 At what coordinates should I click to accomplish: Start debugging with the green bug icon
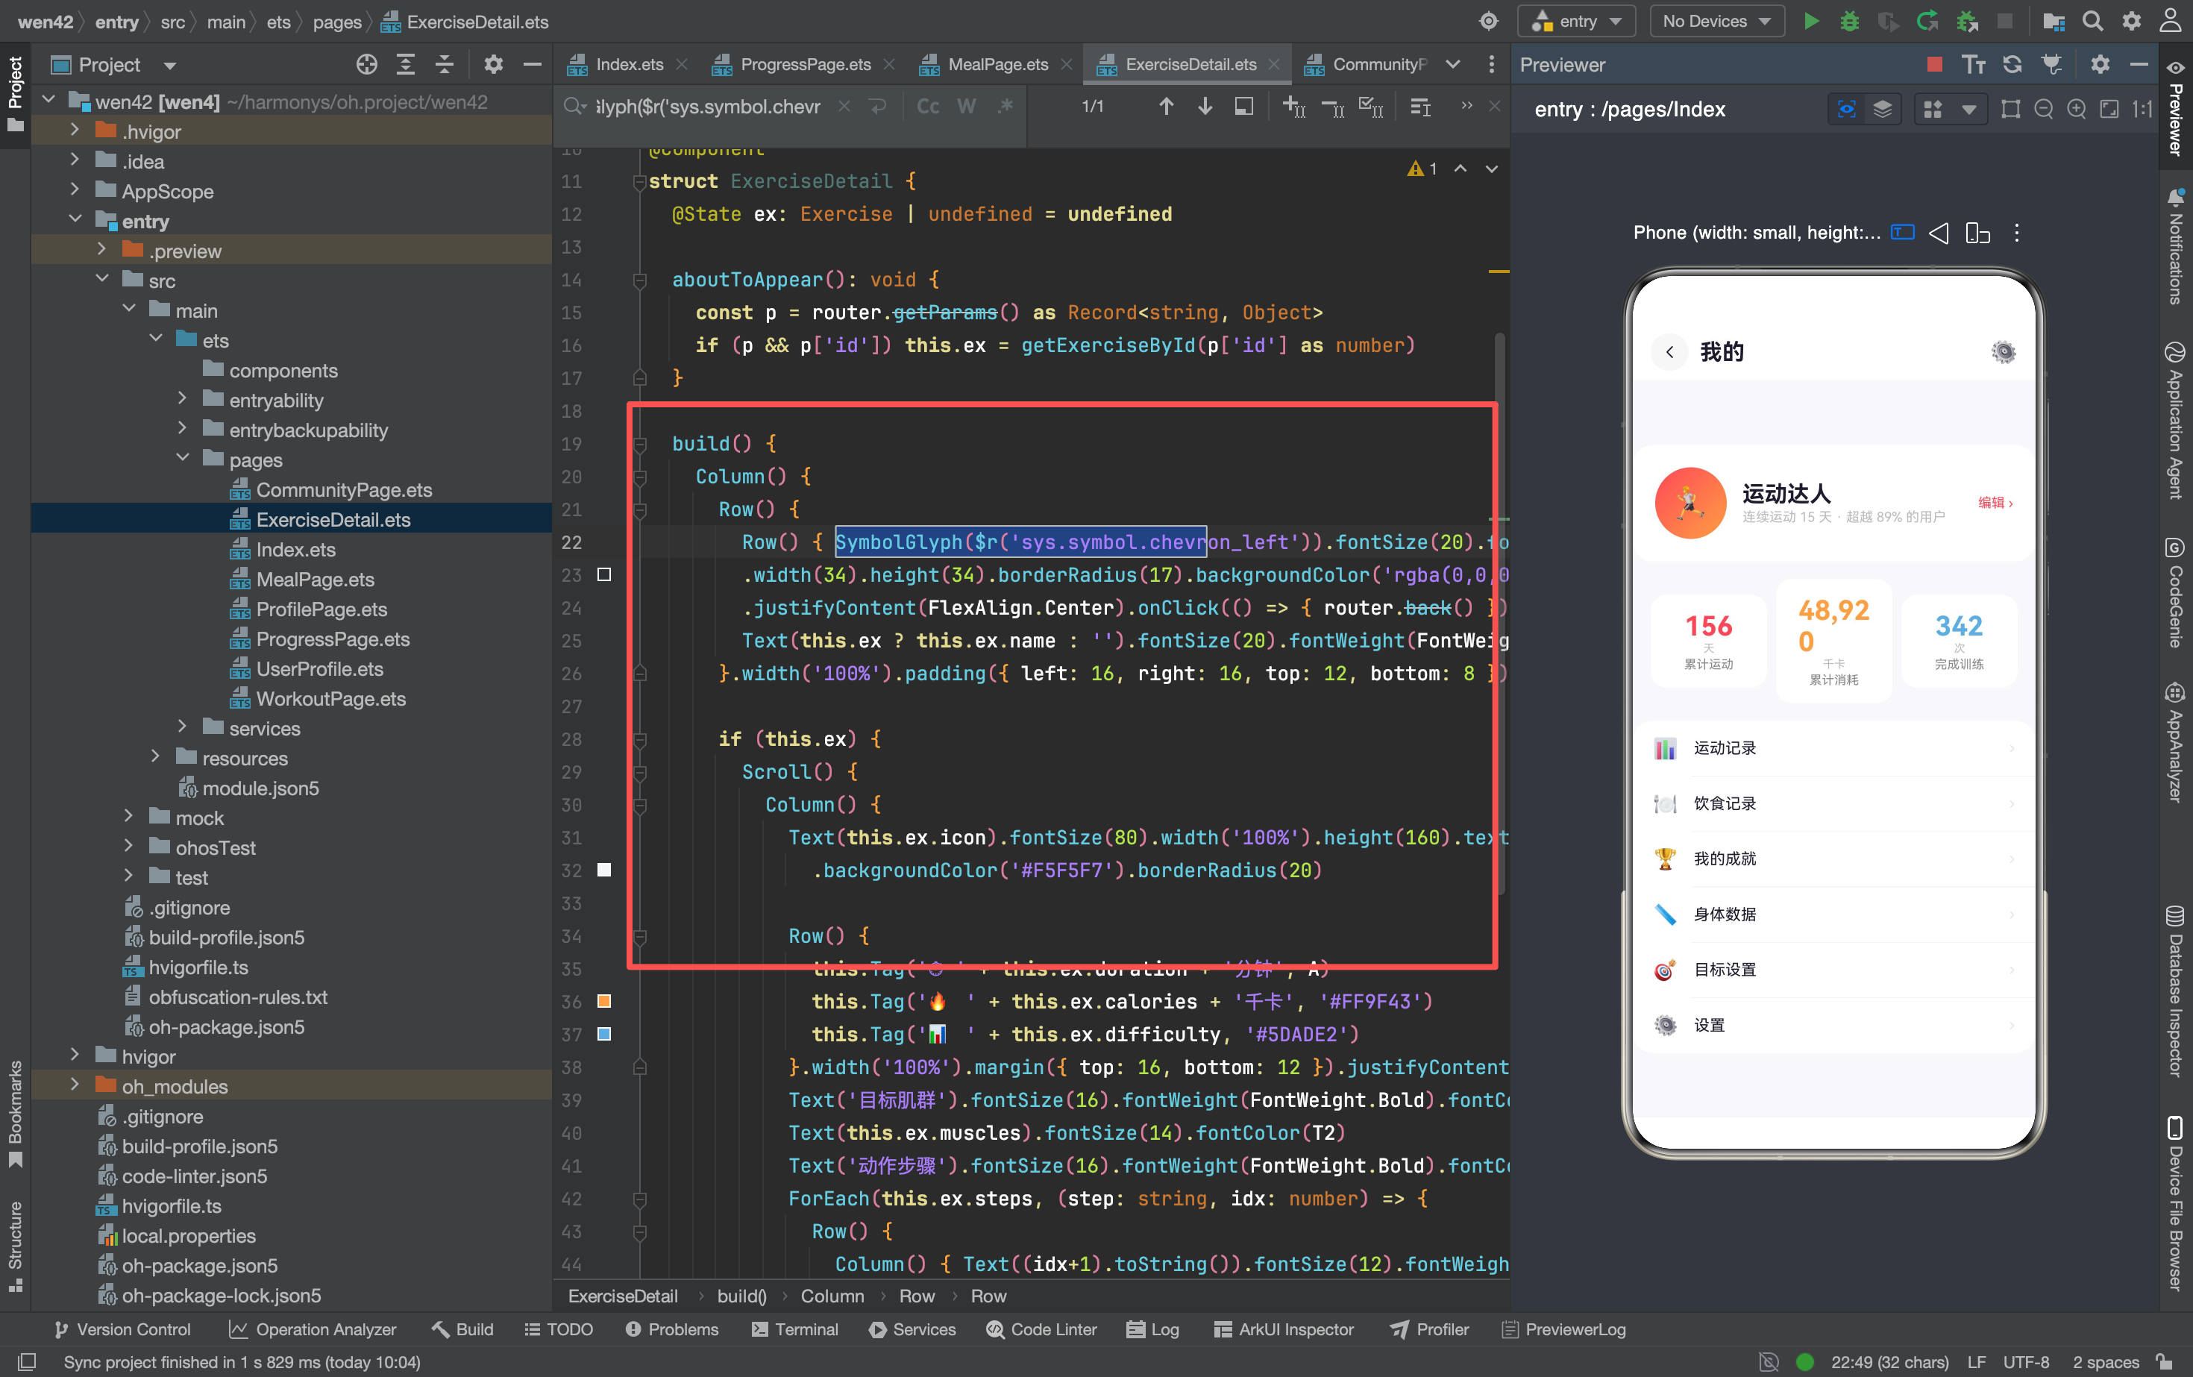tap(1850, 21)
